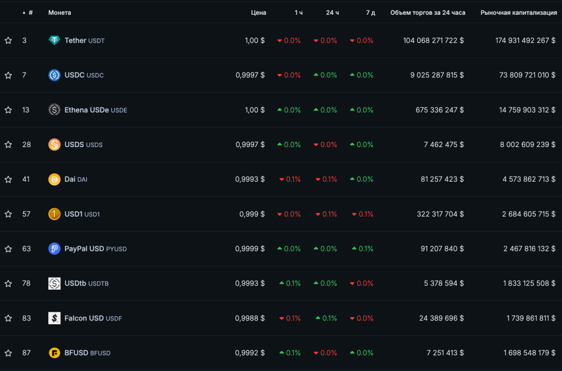
Task: Star Tether to add to favorites
Action: [8, 41]
